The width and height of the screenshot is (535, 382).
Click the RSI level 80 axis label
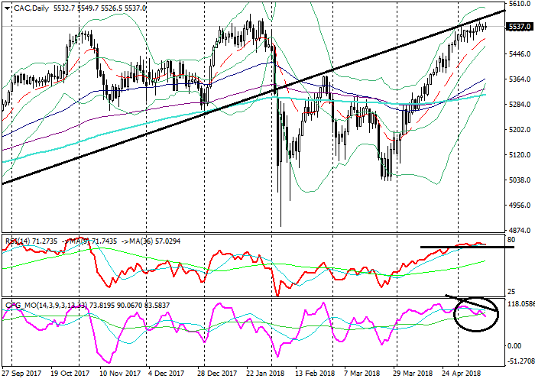pyautogui.click(x=511, y=238)
